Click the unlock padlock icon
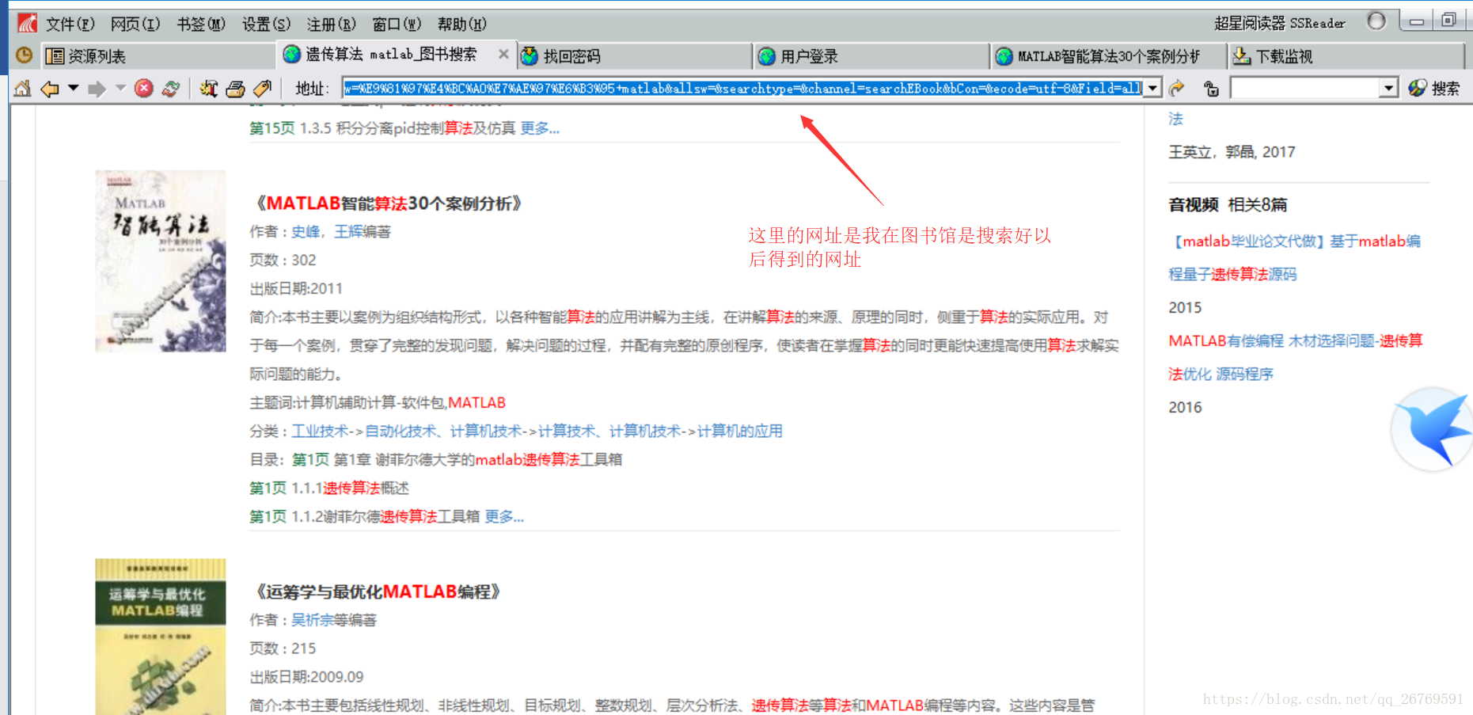The width and height of the screenshot is (1473, 715). click(x=1211, y=89)
